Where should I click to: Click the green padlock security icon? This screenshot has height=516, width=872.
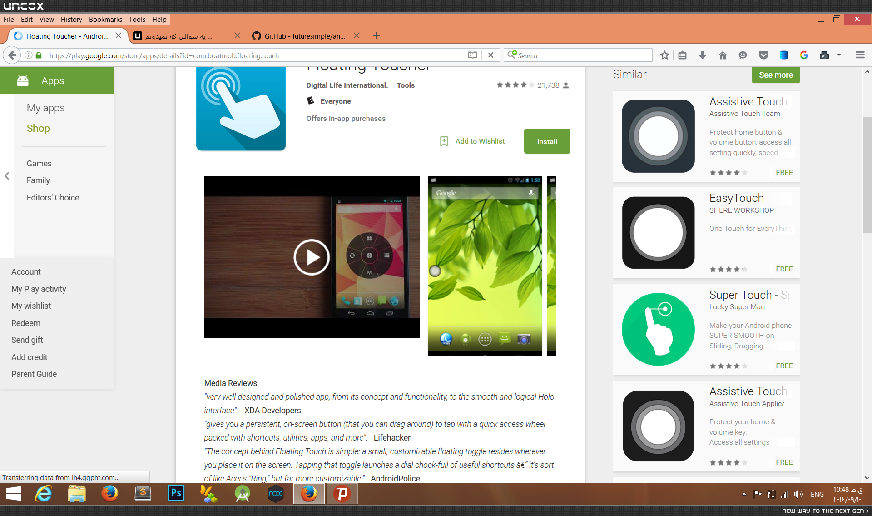pos(39,55)
